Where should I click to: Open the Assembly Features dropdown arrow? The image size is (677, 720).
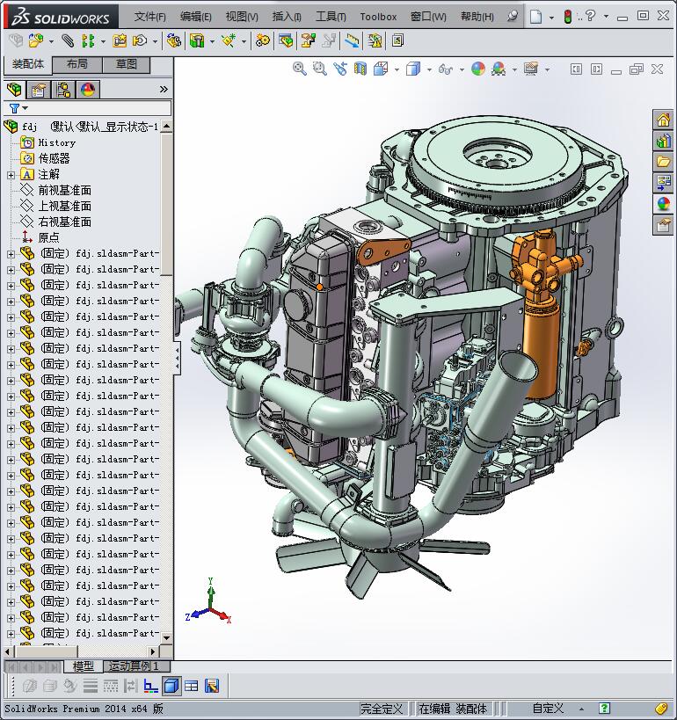coord(212,42)
